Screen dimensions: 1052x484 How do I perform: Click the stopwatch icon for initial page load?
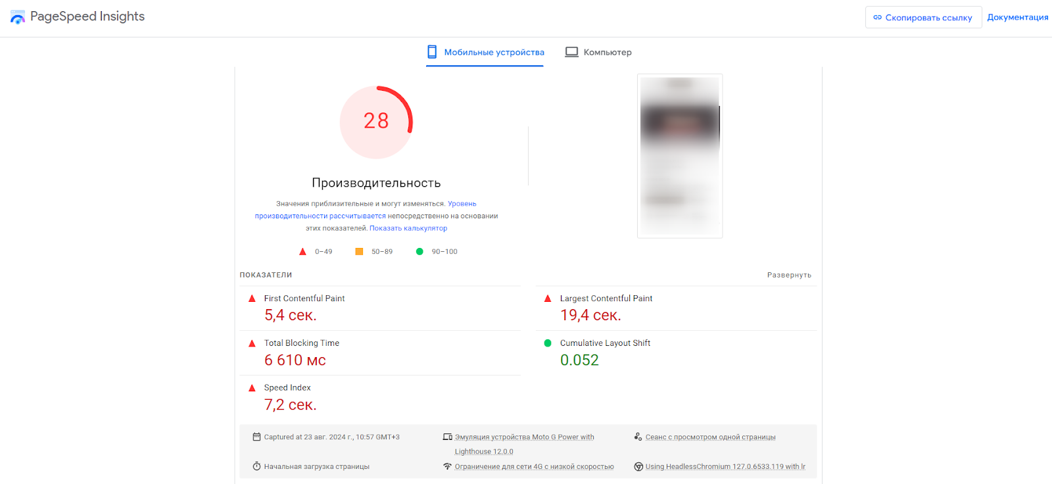[x=256, y=466]
